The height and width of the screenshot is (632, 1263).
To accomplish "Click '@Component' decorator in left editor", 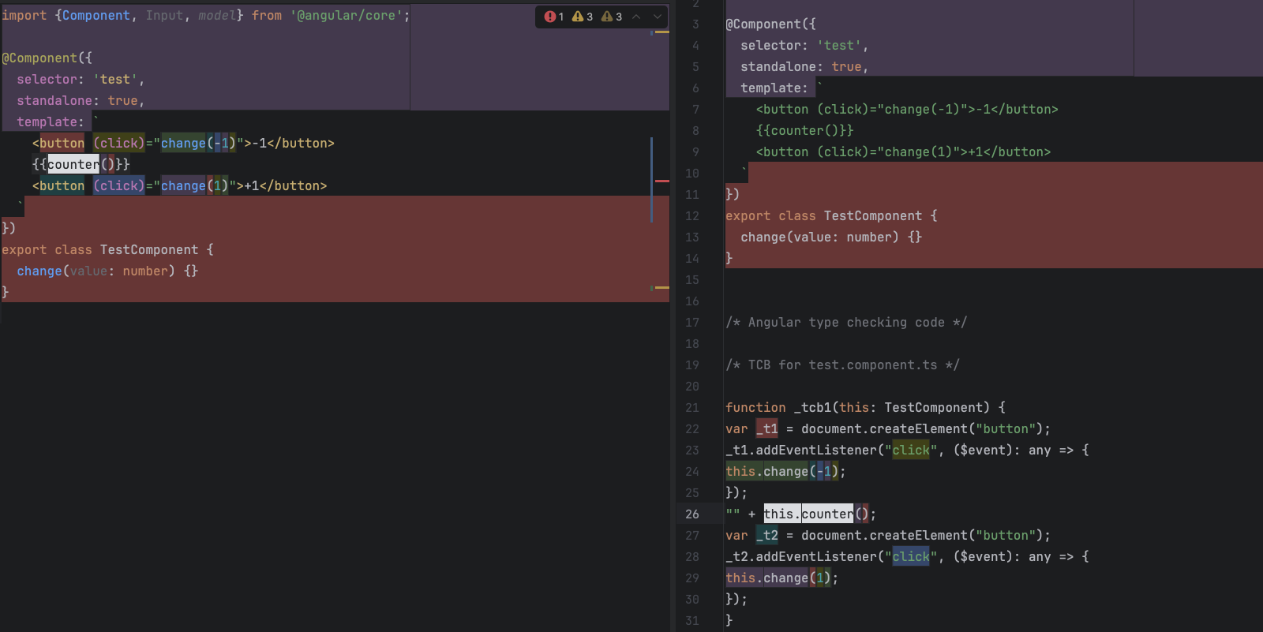I will click(x=39, y=58).
